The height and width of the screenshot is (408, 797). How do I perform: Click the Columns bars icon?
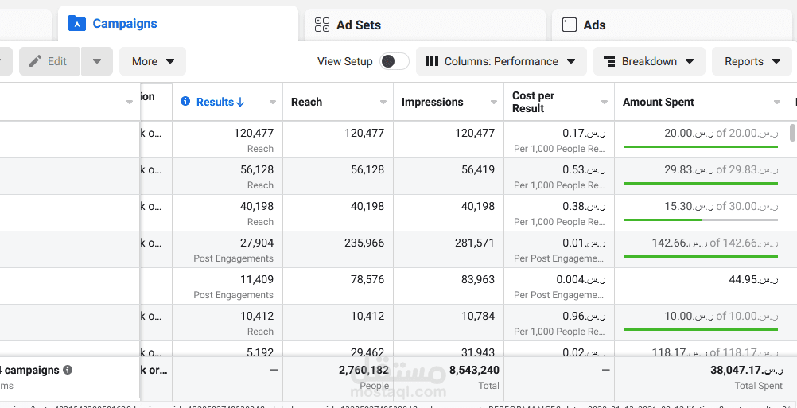pos(432,61)
